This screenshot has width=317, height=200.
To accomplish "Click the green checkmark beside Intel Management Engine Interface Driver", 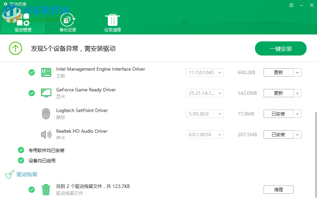I will coord(32,72).
